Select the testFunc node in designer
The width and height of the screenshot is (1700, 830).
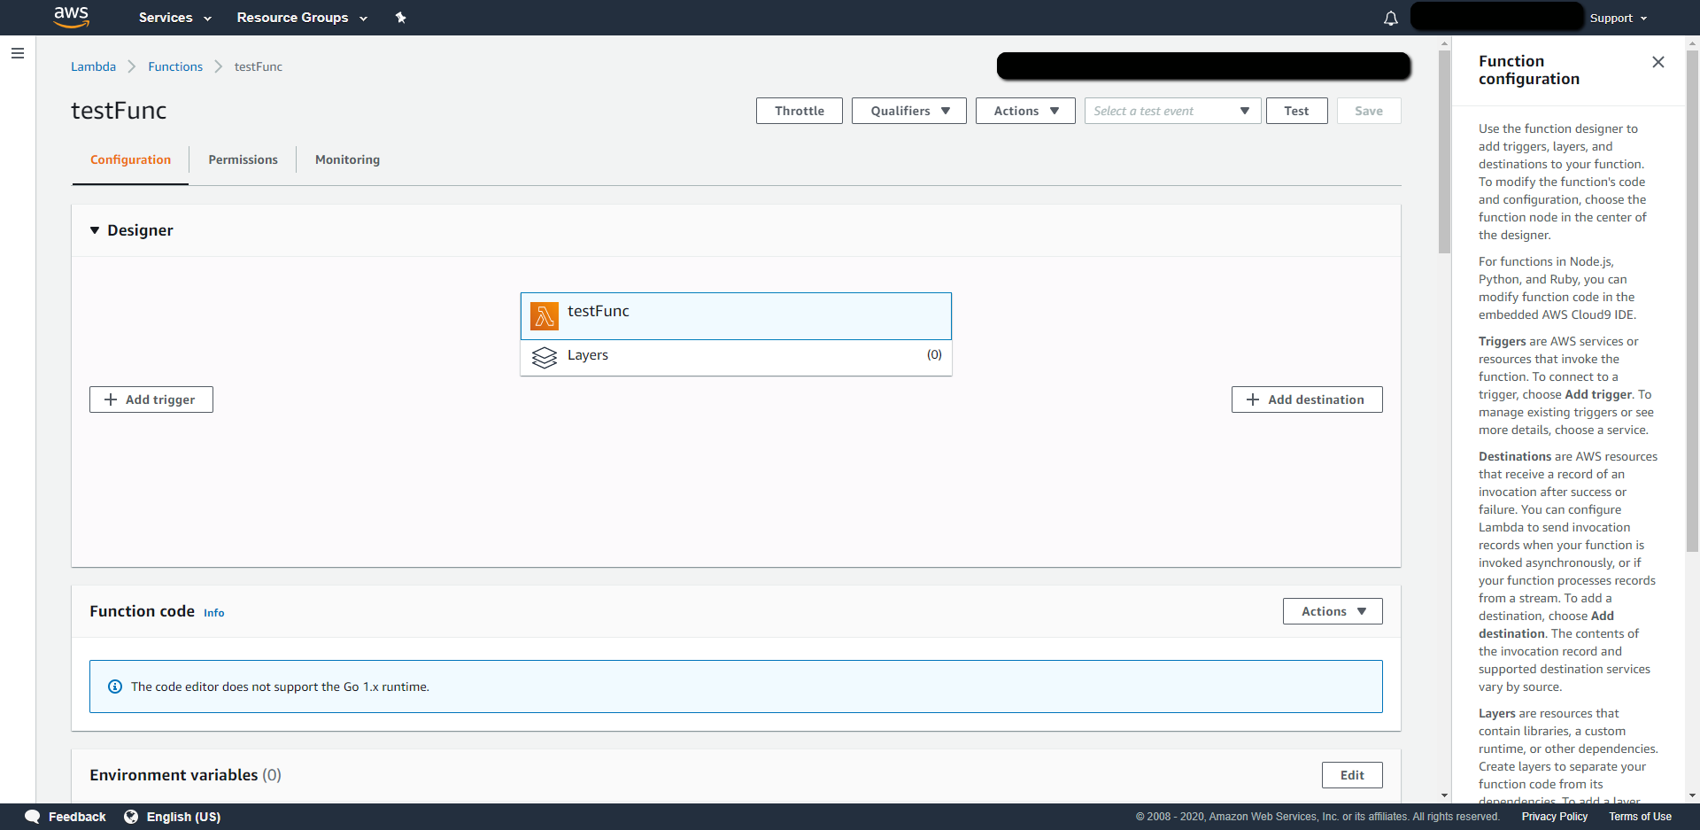point(736,316)
